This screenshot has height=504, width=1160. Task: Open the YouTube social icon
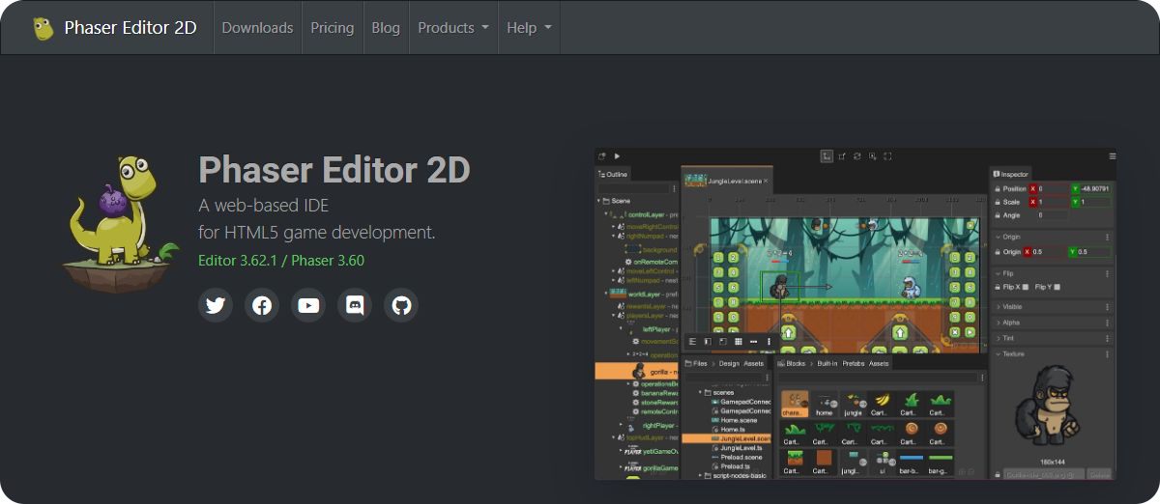coord(308,305)
